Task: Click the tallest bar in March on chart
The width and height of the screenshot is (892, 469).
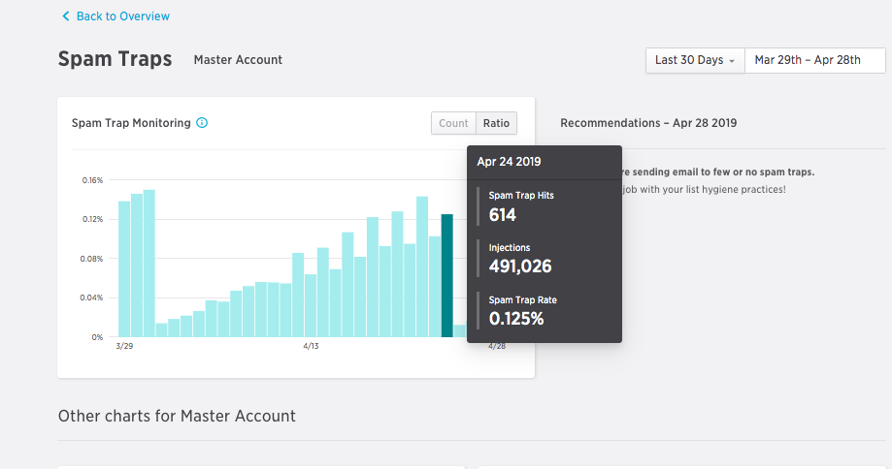Action: pos(149,264)
